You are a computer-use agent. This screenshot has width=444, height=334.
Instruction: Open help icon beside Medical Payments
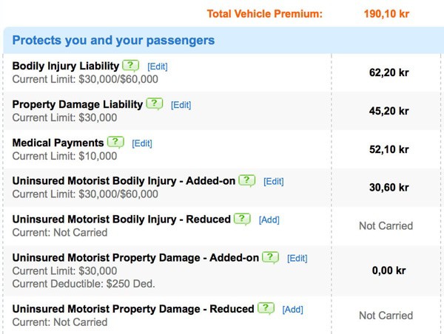pyautogui.click(x=115, y=143)
